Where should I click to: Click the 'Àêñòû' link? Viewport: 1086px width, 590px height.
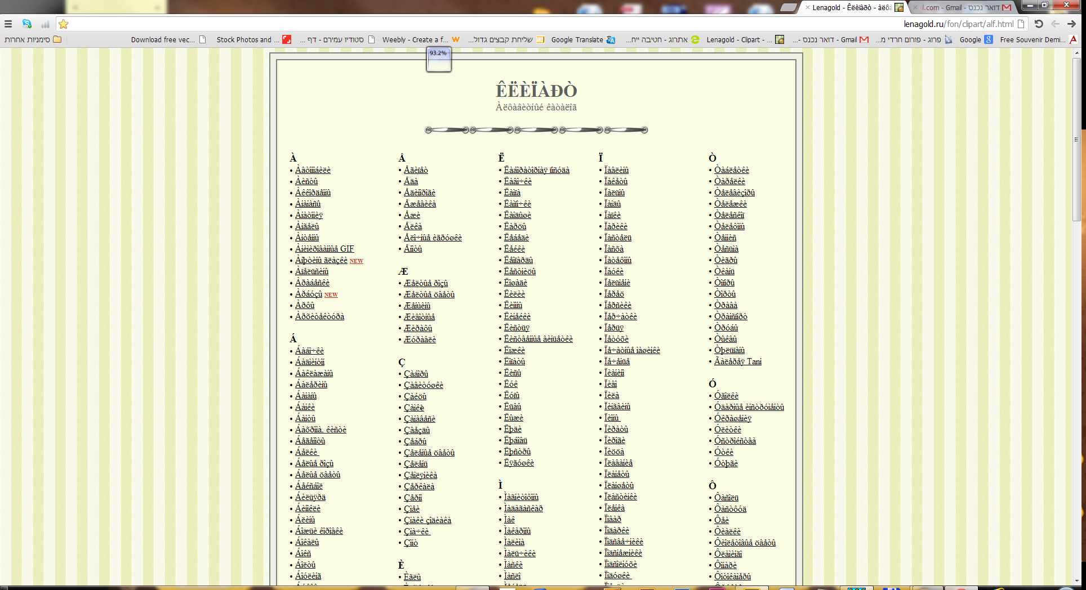coord(306,181)
